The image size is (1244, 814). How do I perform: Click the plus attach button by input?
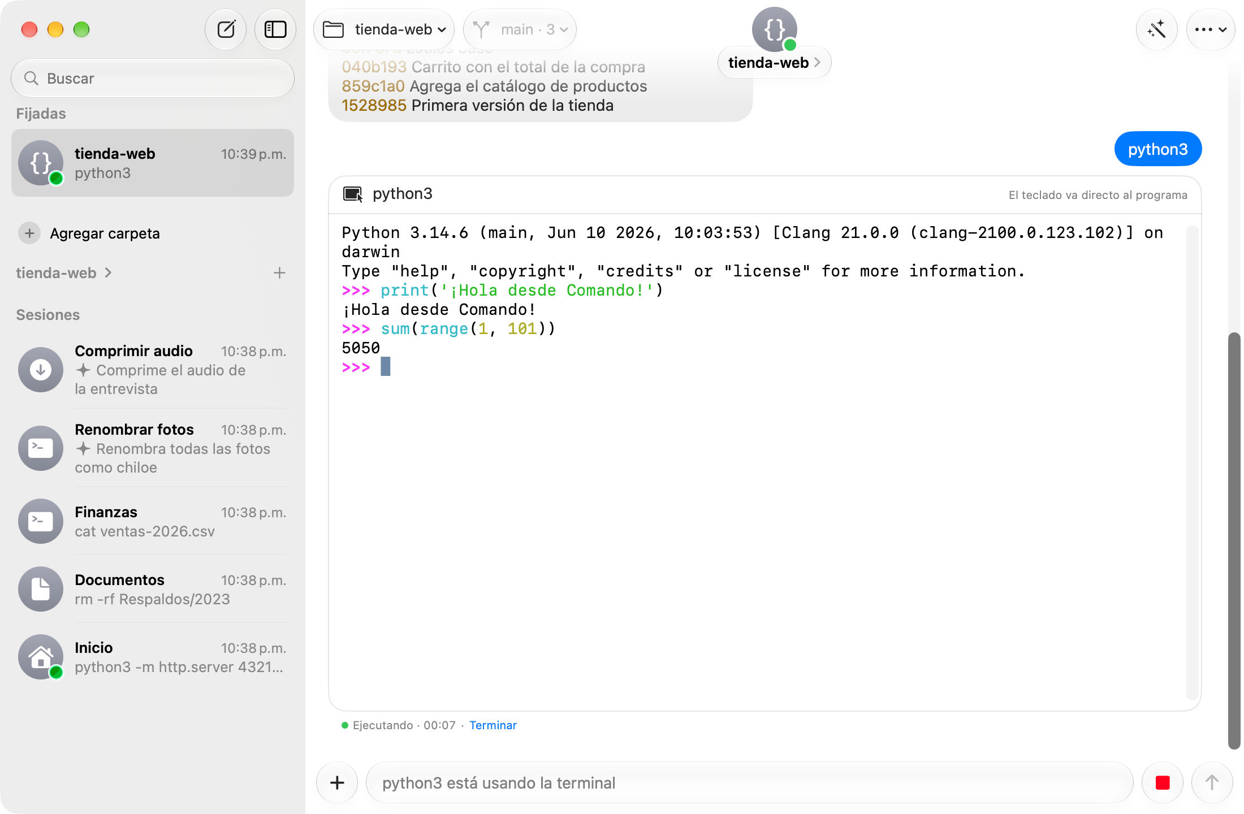click(x=337, y=783)
